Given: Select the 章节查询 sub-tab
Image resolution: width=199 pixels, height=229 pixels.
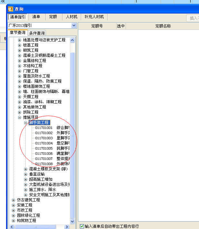Looking at the screenshot, I should [x=17, y=33].
